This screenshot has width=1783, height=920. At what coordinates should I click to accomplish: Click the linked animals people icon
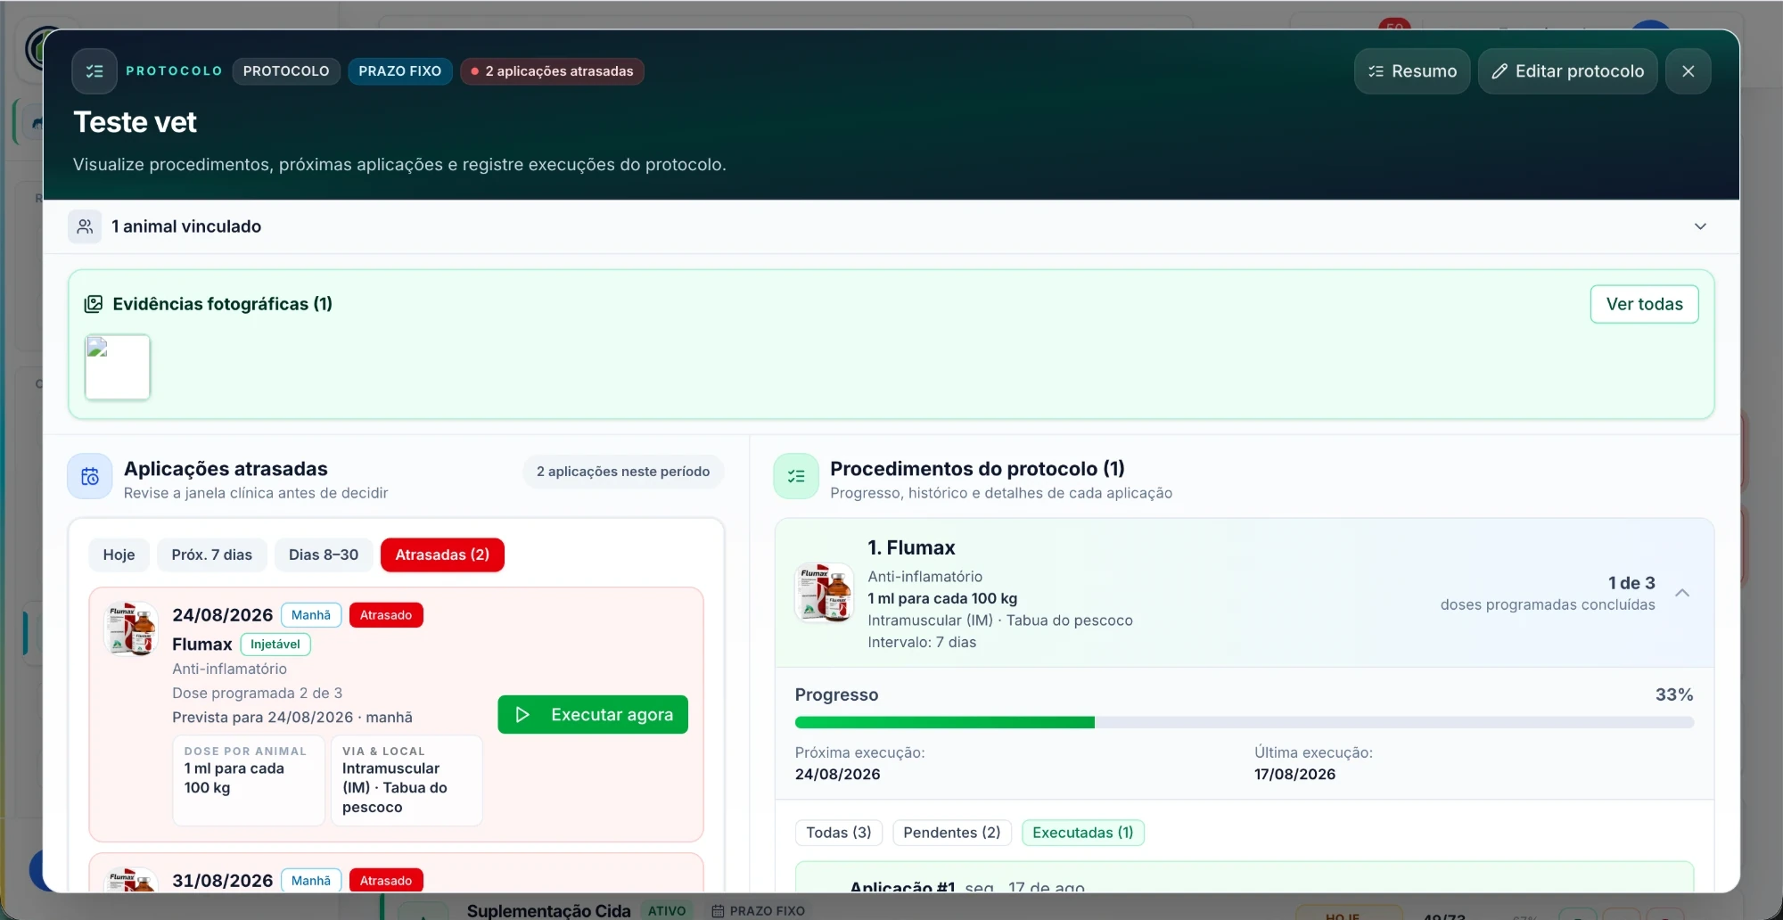[x=85, y=226]
